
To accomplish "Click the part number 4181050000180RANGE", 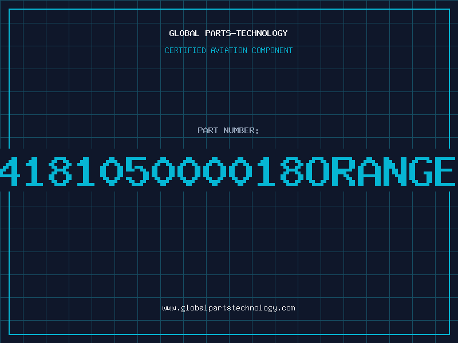I will (228, 171).
